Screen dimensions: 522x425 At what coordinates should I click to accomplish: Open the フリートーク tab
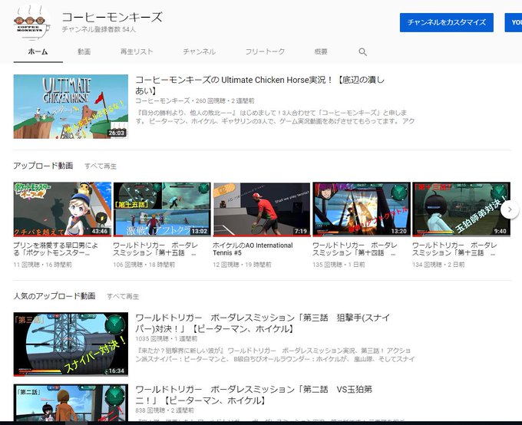(x=265, y=51)
